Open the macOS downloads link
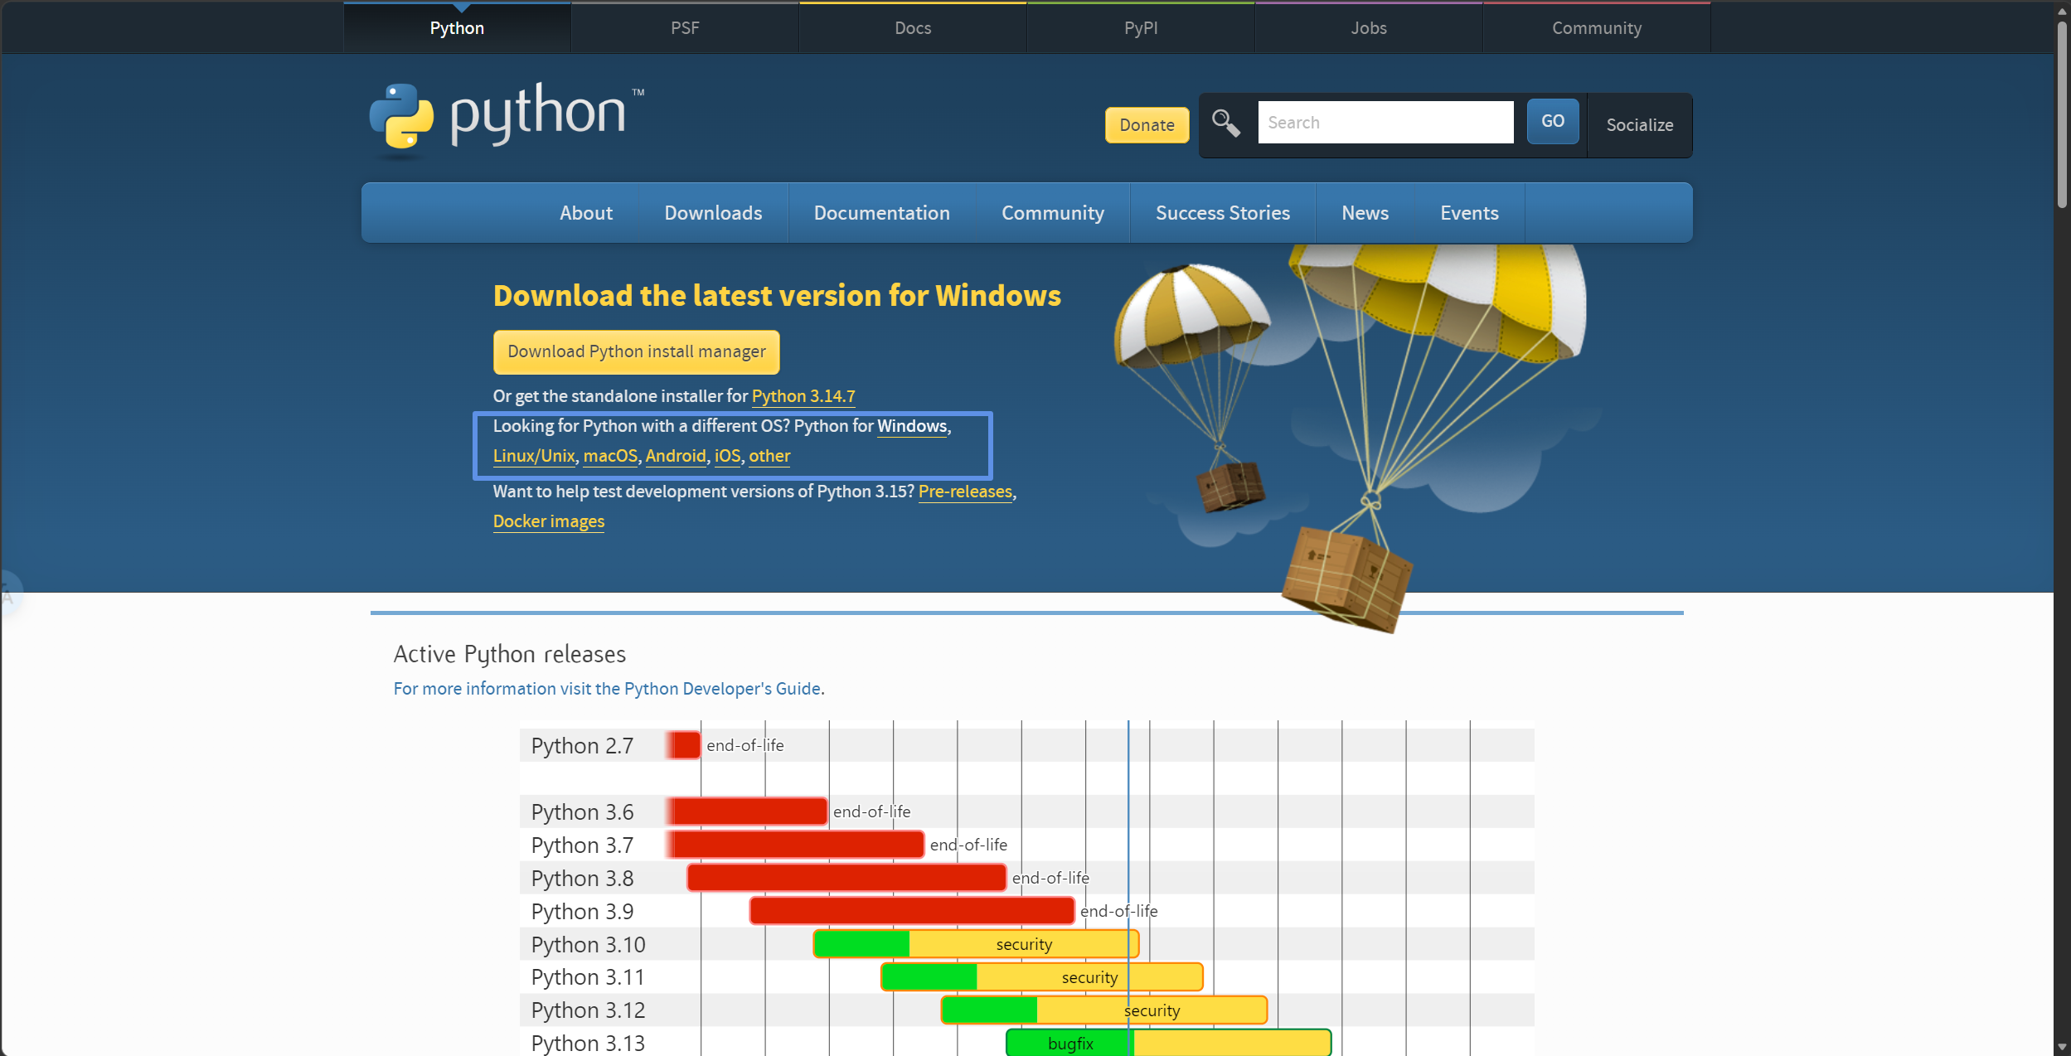The height and width of the screenshot is (1056, 2071). [610, 456]
